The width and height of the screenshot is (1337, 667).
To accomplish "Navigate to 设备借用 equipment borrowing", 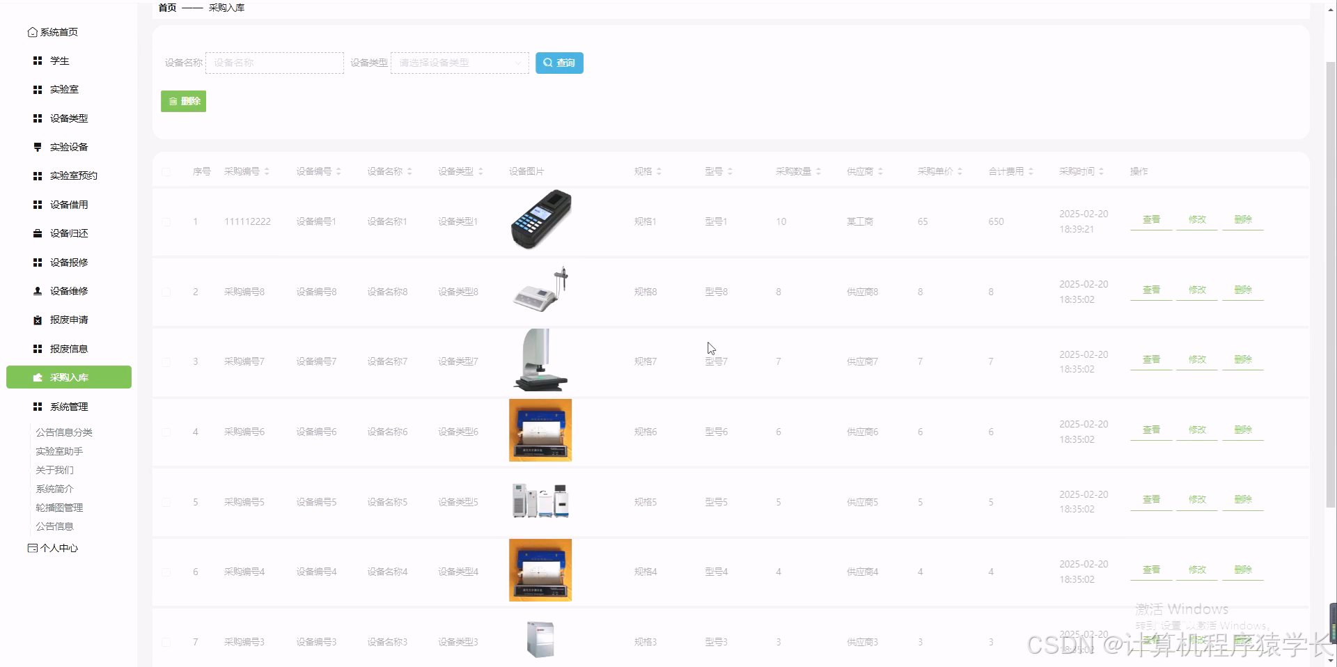I will click(x=68, y=204).
